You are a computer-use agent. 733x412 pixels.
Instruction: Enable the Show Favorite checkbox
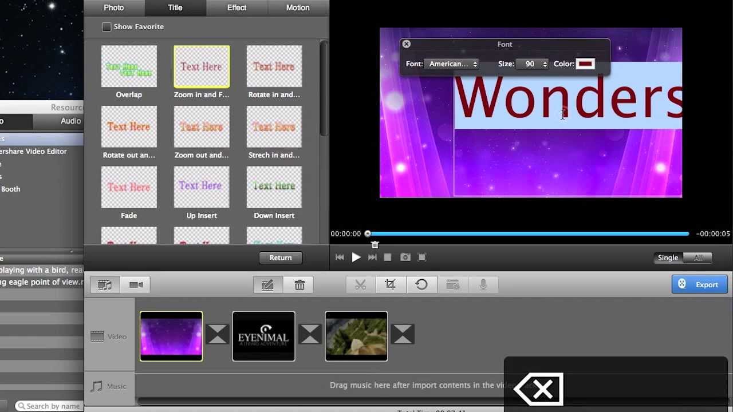[107, 27]
